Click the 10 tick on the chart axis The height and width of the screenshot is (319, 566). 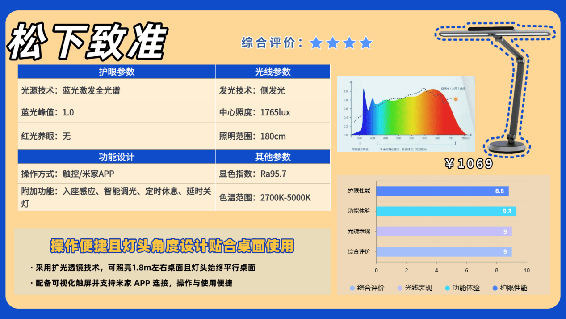point(527,271)
